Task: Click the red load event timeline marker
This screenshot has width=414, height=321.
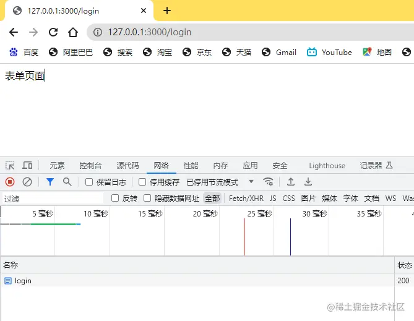Action: click(244, 237)
